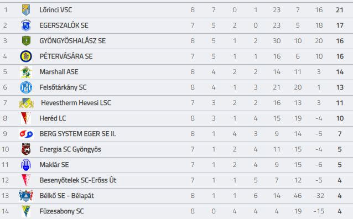Click the Füzesabony SC pennant logo
Screen dimensions: 353x219
coord(26,211)
